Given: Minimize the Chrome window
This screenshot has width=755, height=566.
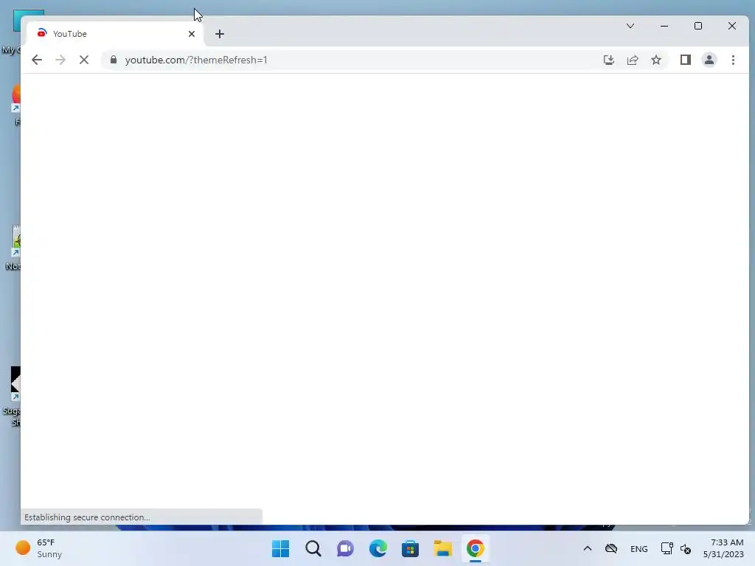Looking at the screenshot, I should coord(664,26).
